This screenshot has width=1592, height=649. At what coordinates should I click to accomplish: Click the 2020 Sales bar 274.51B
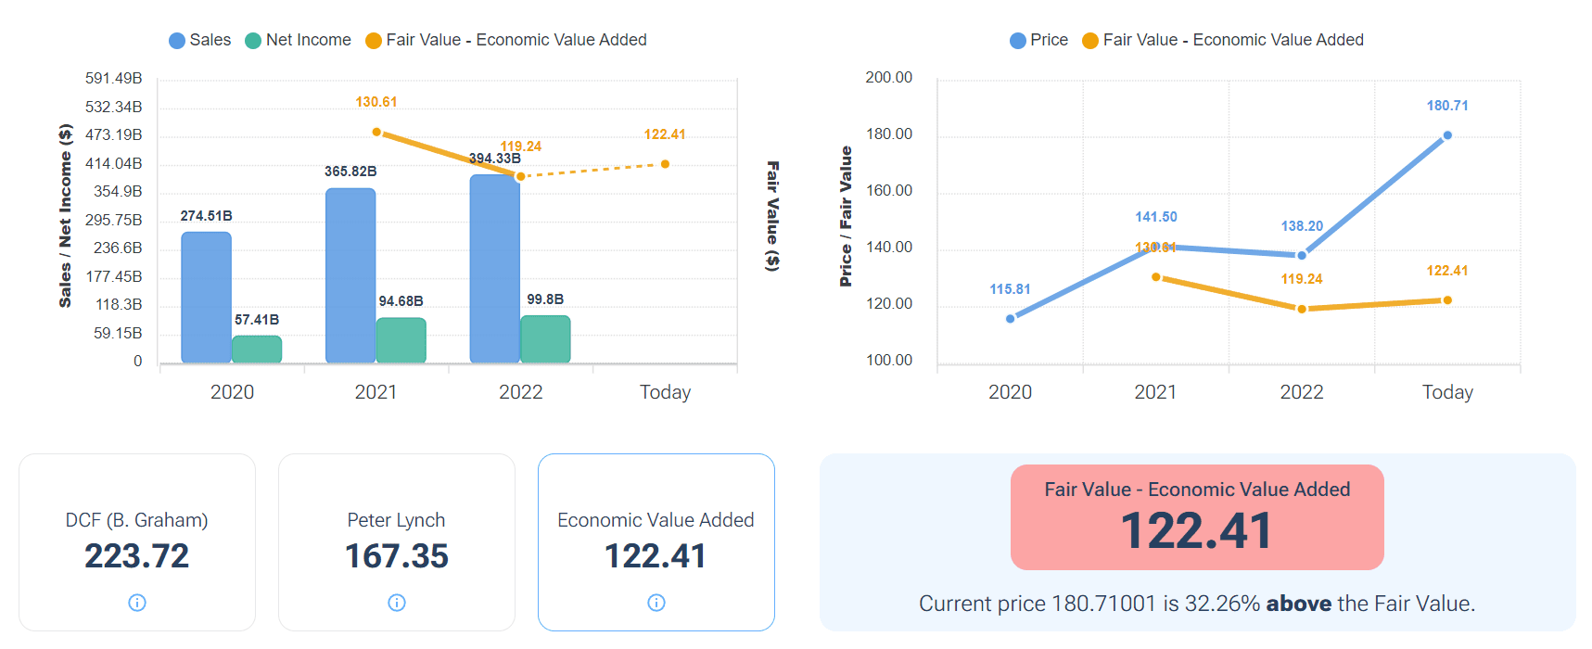206,297
